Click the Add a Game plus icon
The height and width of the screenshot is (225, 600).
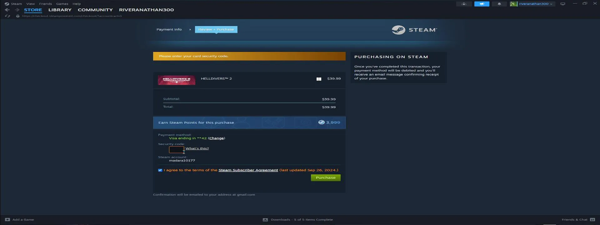pyautogui.click(x=7, y=220)
